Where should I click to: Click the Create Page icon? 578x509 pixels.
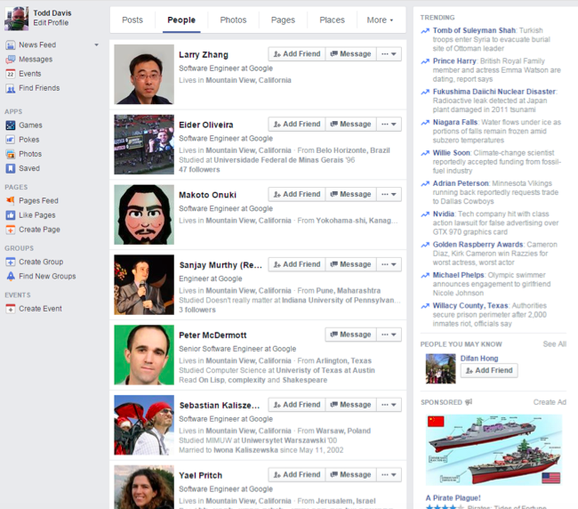pos(11,230)
